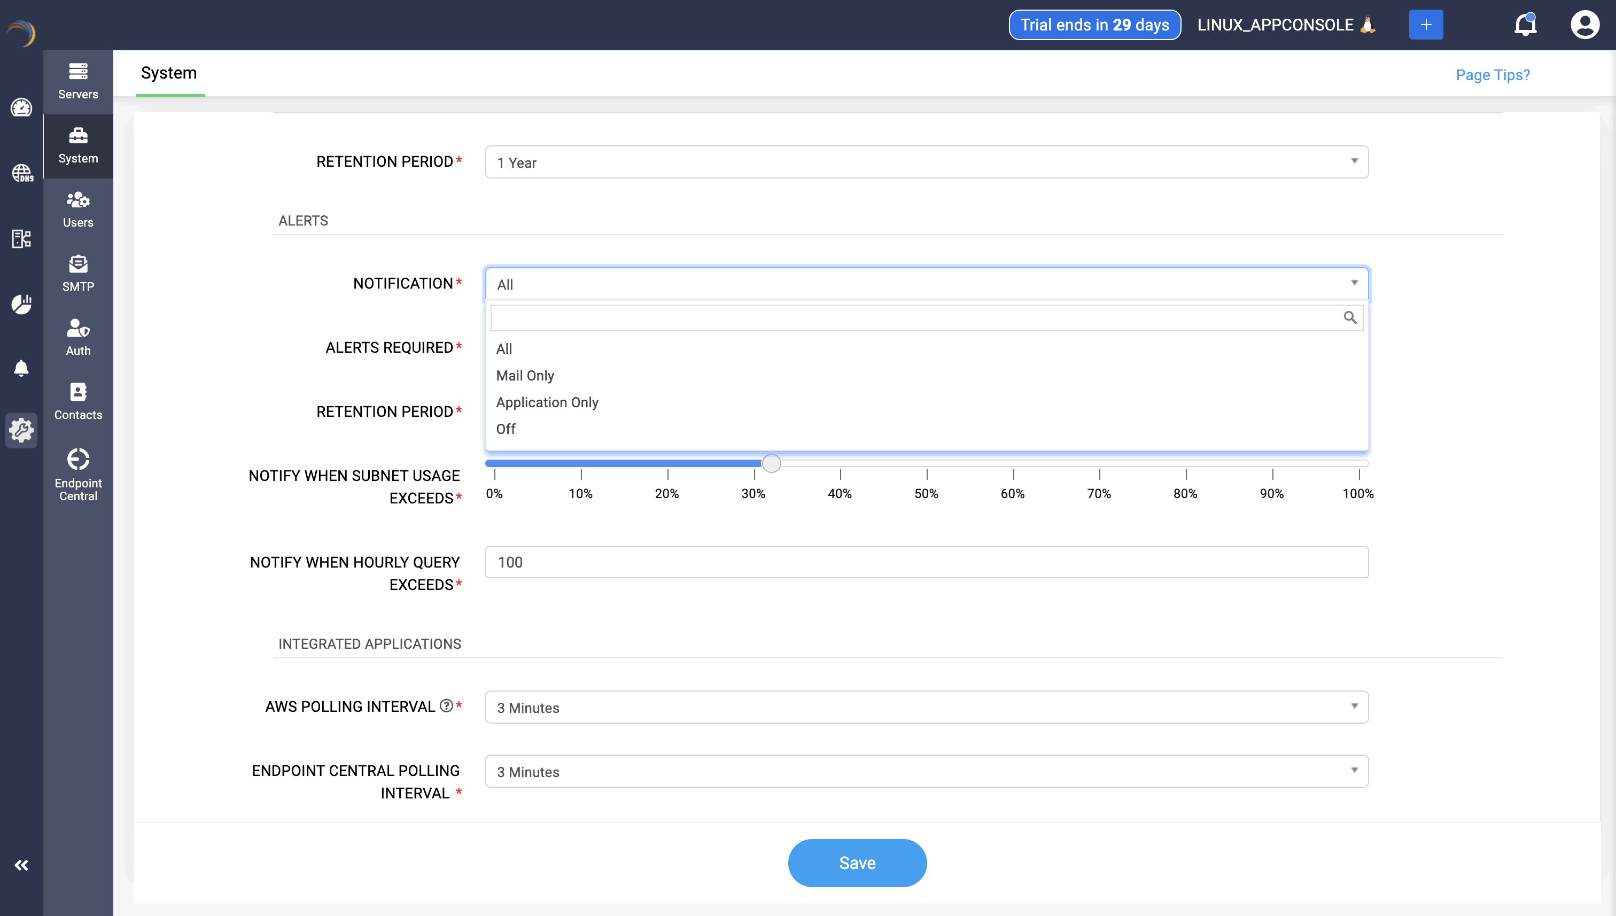1616x916 pixels.
Task: Open the user profile avatar menu
Action: pos(1584,25)
